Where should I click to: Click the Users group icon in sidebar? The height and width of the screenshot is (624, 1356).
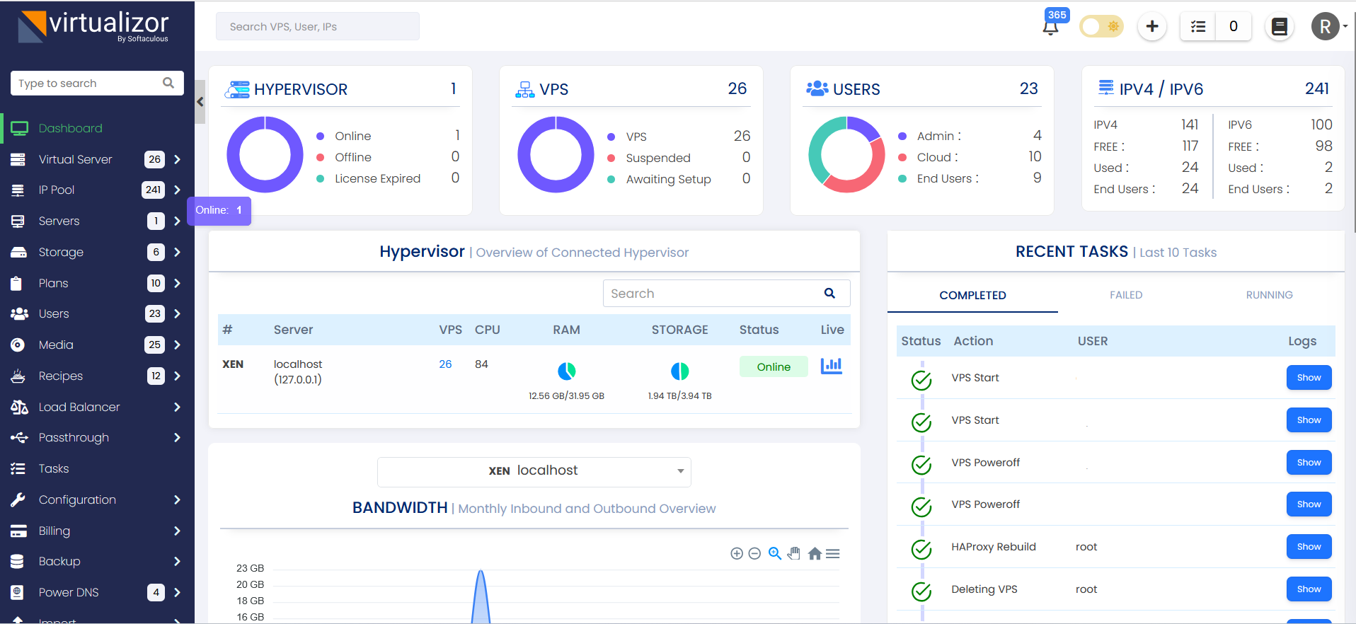pyautogui.click(x=19, y=313)
